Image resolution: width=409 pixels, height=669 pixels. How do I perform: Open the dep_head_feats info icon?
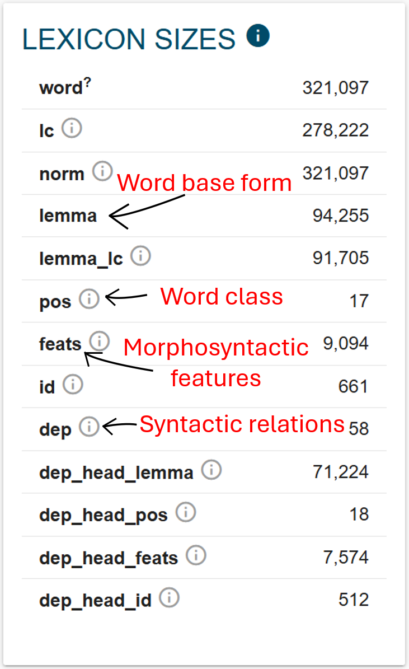196,556
